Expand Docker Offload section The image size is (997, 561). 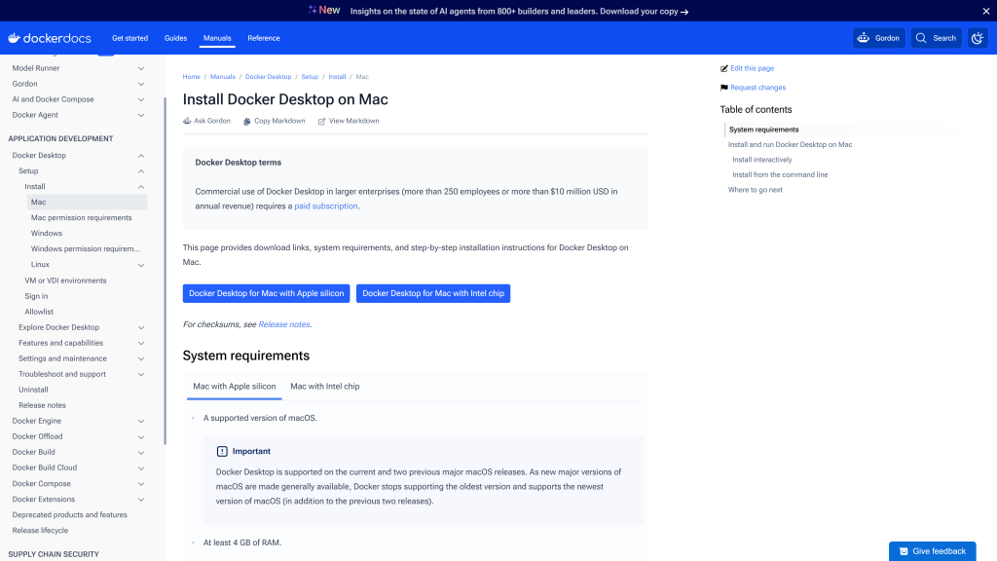click(x=141, y=437)
